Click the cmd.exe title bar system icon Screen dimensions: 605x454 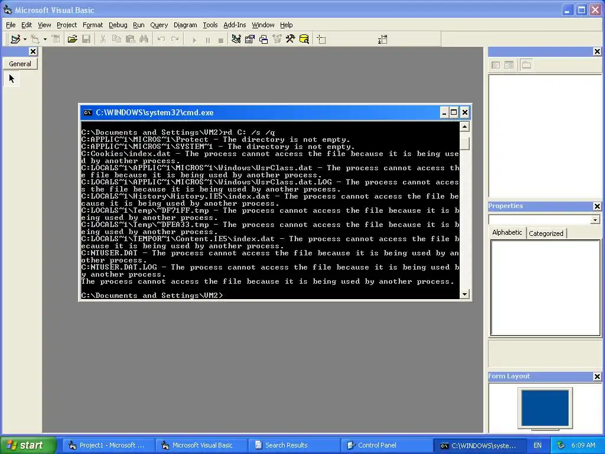[87, 113]
